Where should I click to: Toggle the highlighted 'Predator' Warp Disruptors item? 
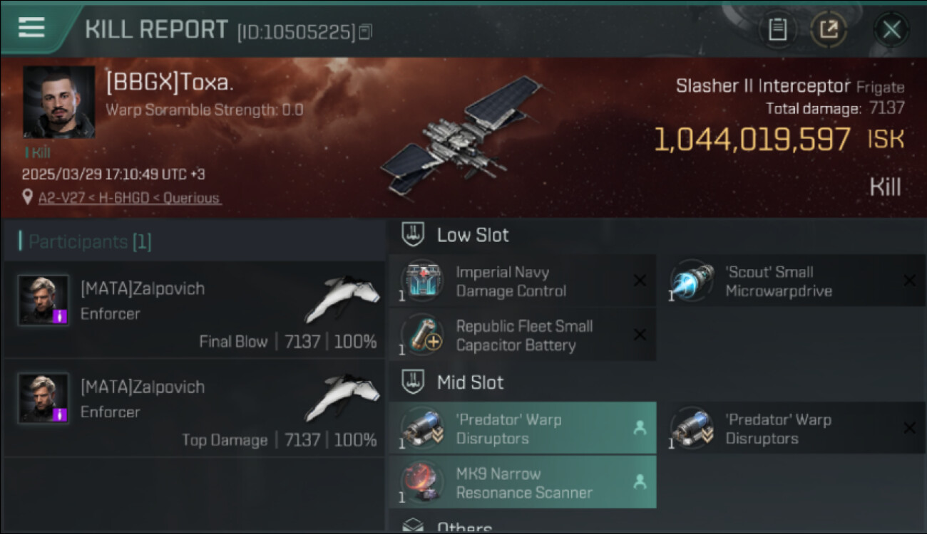(522, 428)
